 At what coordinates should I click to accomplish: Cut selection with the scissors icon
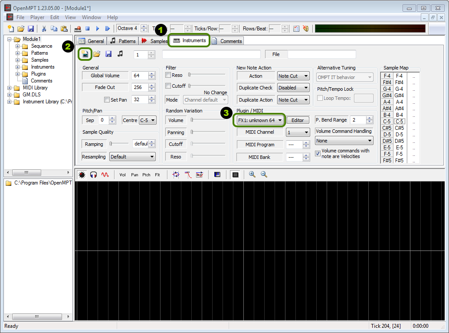pos(44,29)
